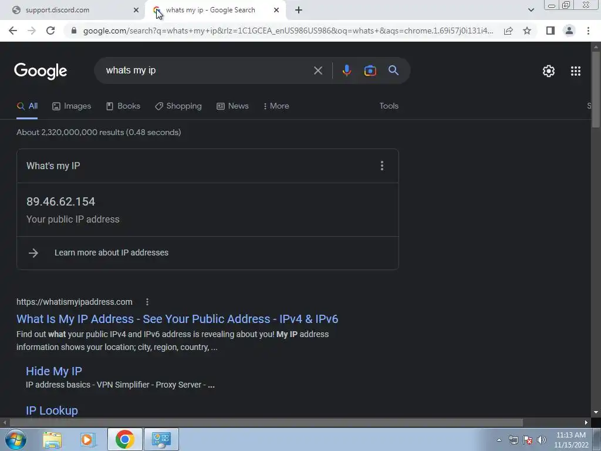Clear the search box with X
601x451 pixels.
click(x=318, y=70)
